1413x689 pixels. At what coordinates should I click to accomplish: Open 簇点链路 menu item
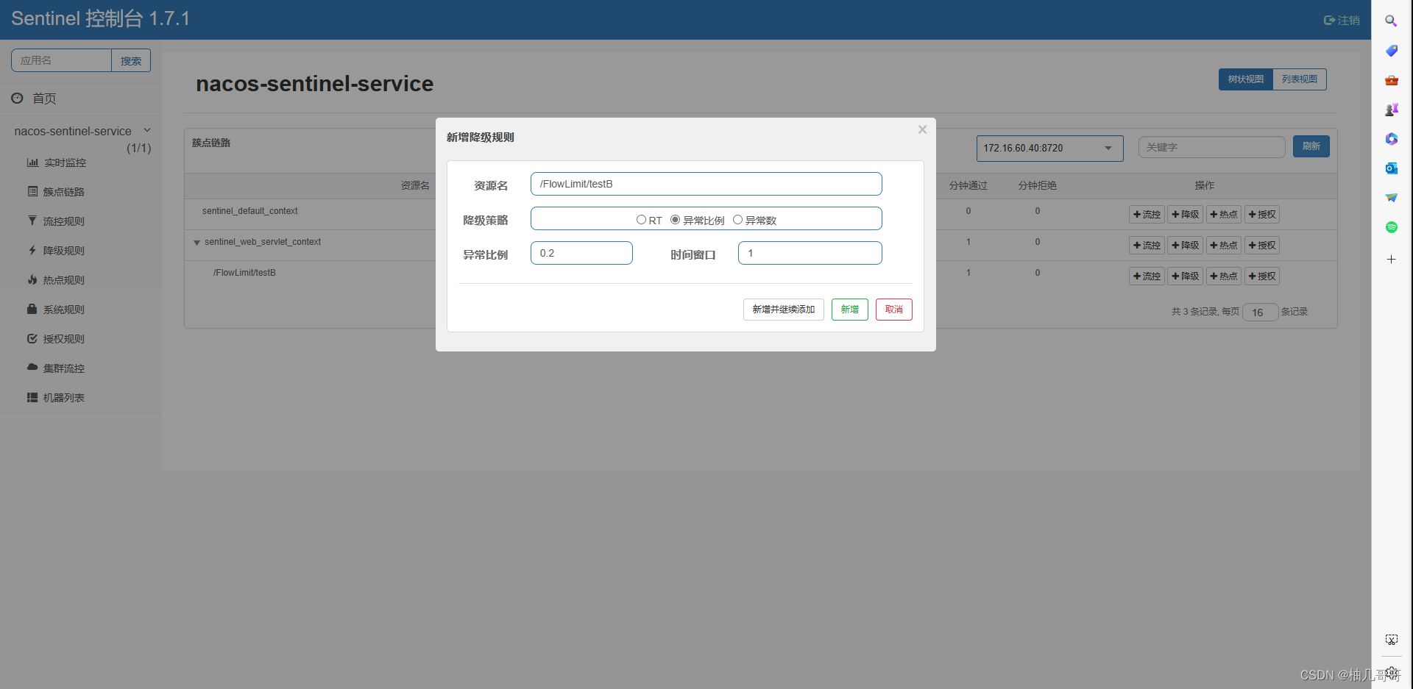tap(63, 192)
